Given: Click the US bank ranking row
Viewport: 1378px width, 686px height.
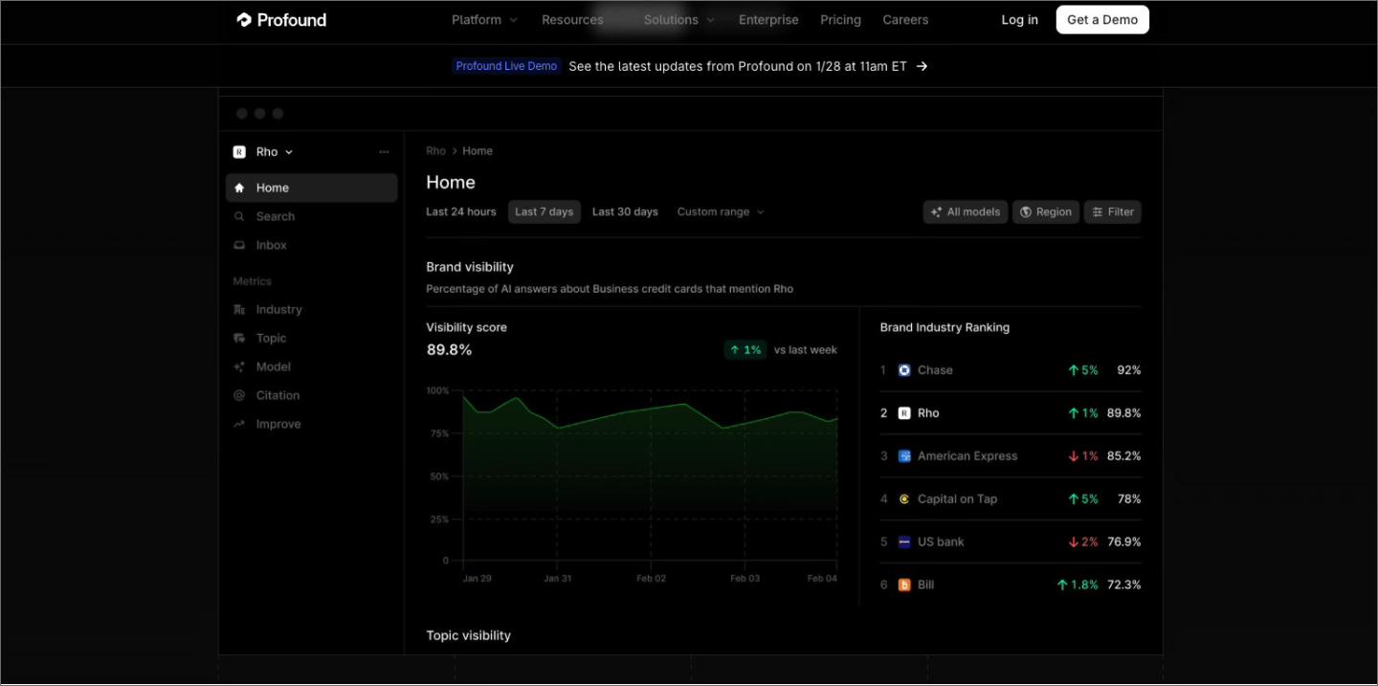Looking at the screenshot, I should click(1011, 542).
